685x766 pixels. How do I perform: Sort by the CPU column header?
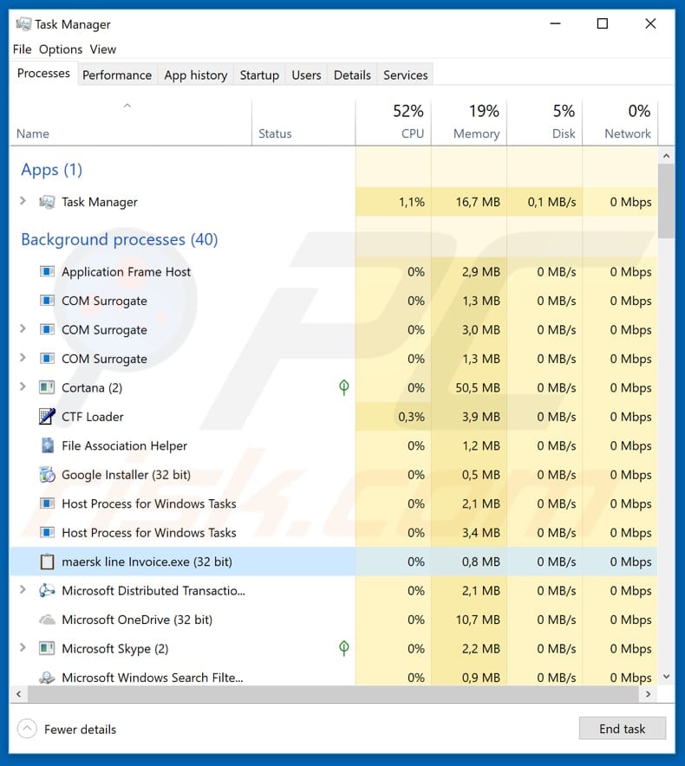[x=393, y=123]
